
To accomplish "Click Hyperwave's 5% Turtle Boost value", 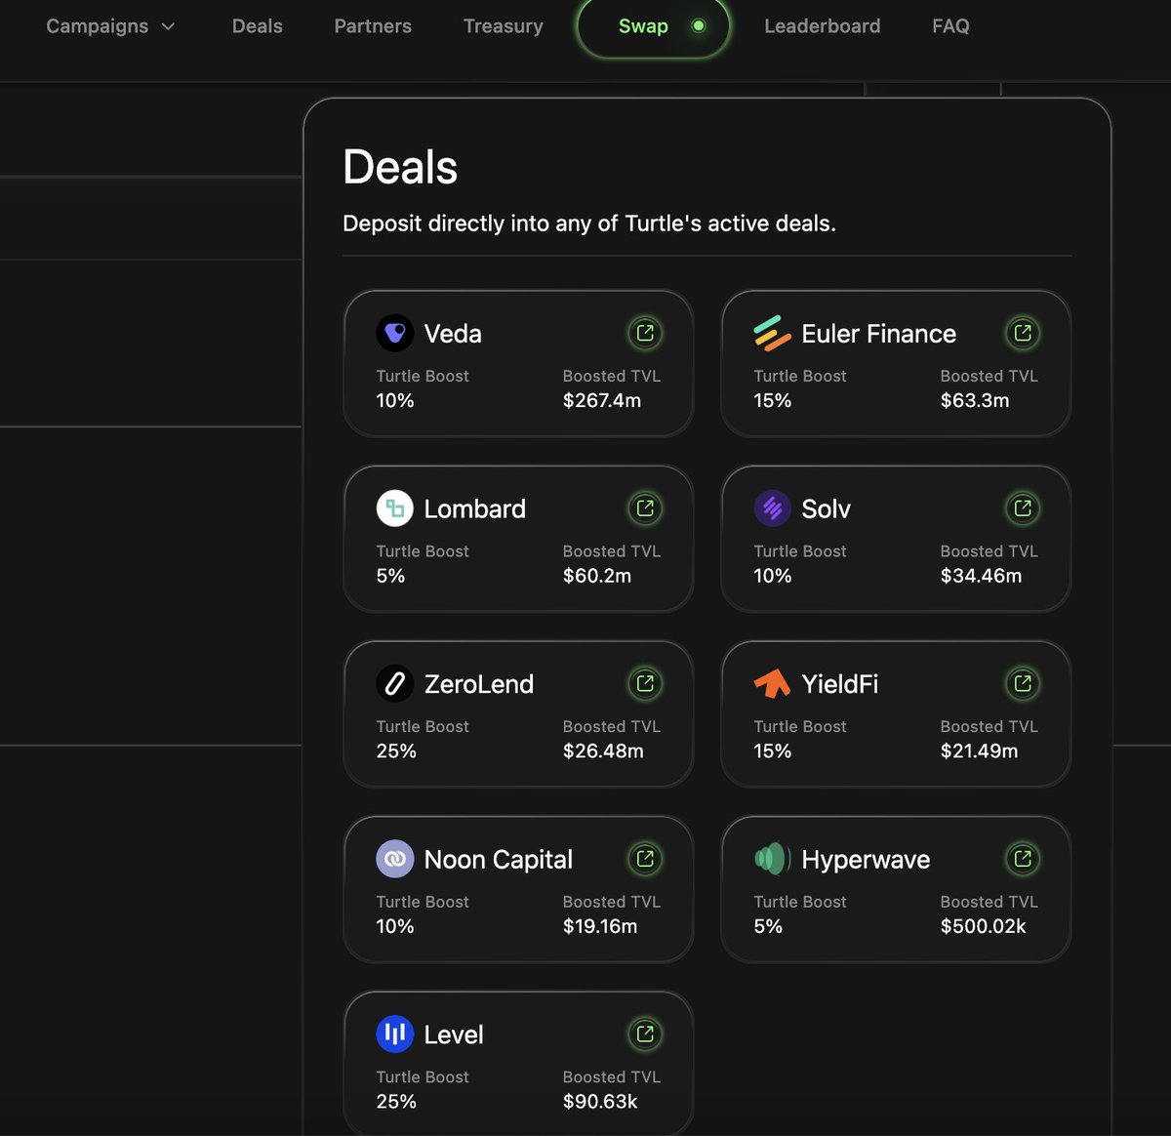I will tap(768, 926).
